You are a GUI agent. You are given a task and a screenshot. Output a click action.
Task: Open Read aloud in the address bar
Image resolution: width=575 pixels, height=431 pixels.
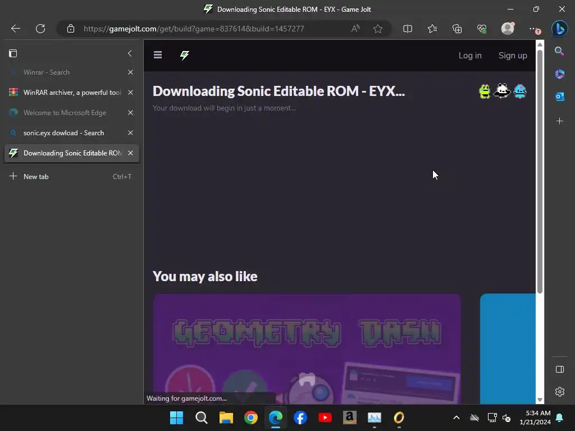[x=355, y=29]
